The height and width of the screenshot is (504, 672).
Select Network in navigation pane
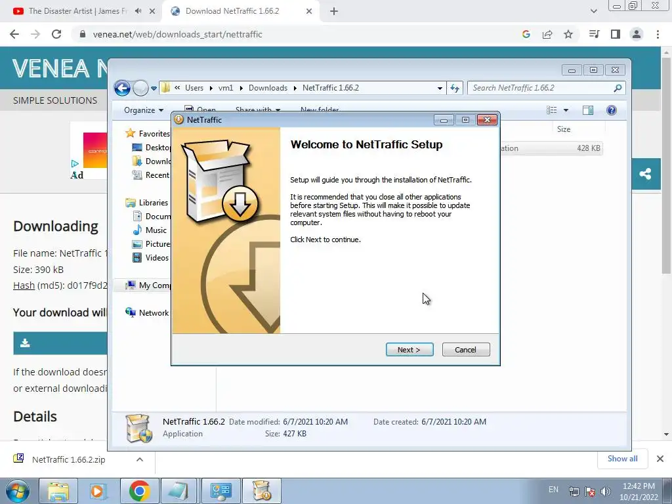pyautogui.click(x=147, y=313)
